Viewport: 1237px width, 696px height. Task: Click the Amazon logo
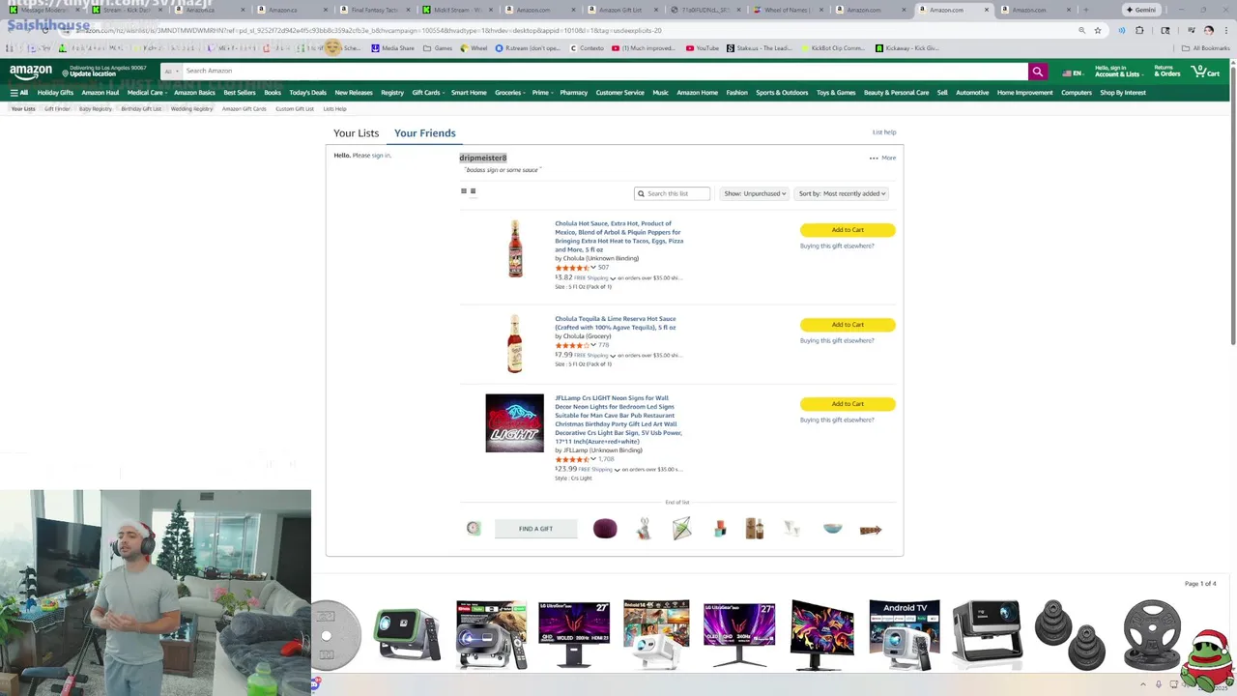tap(31, 72)
